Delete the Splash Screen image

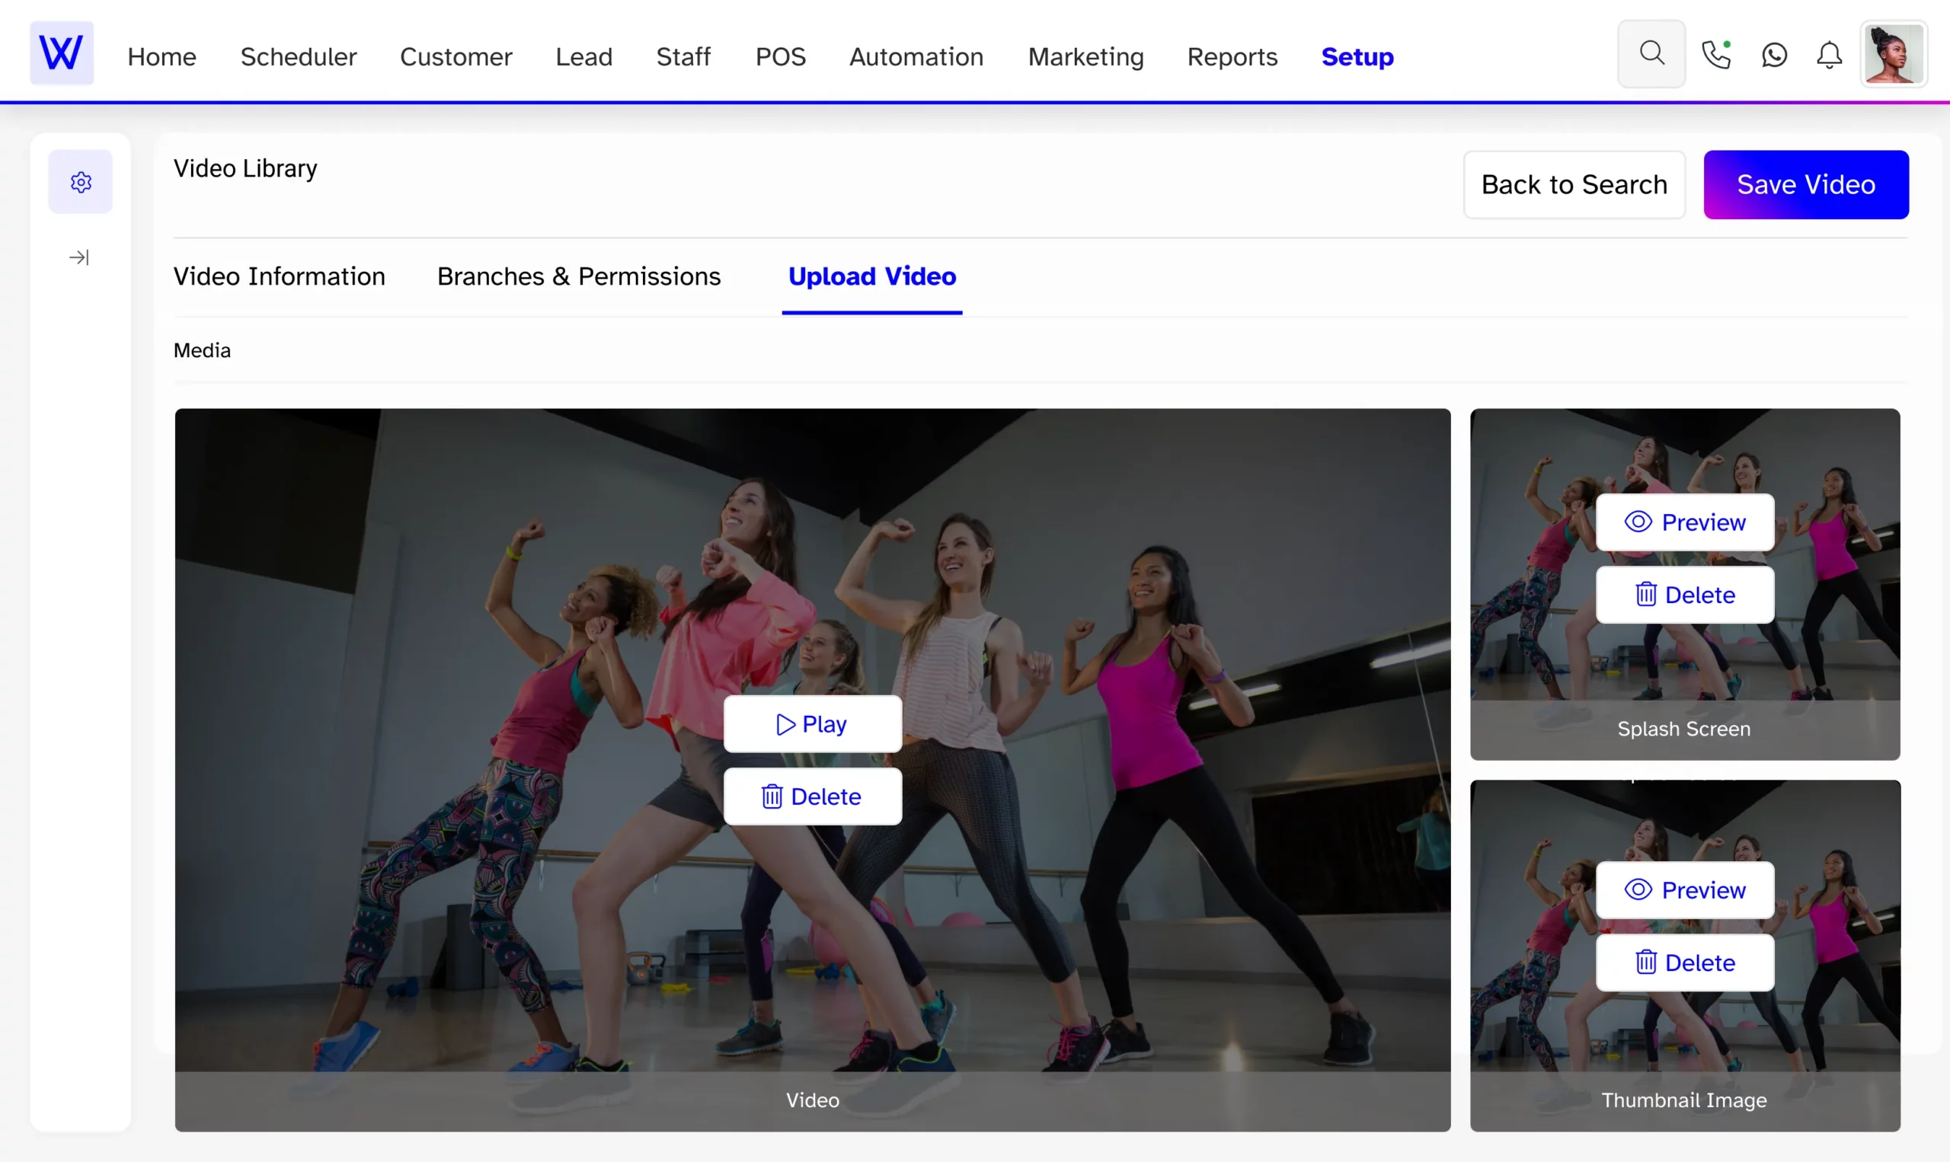click(x=1684, y=595)
